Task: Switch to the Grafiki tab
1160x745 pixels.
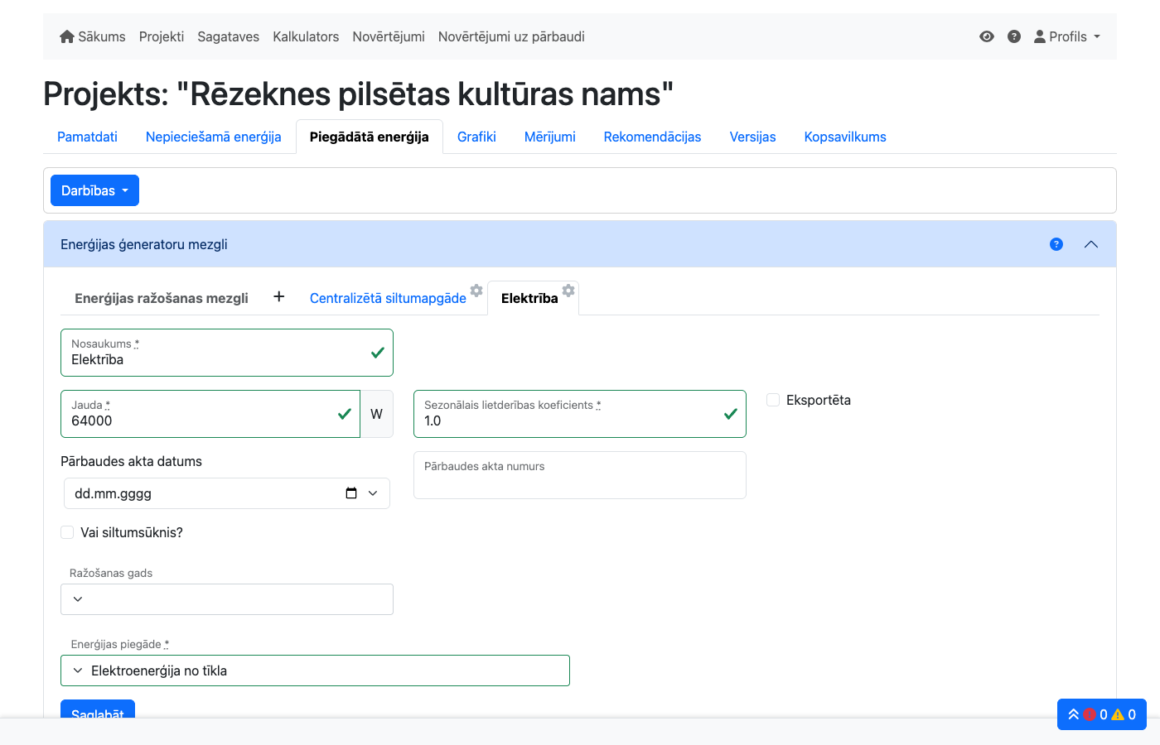Action: click(x=476, y=137)
